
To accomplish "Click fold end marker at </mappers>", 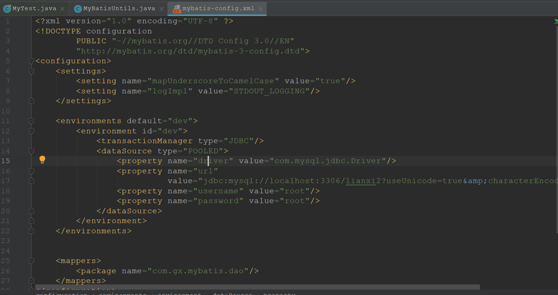I will coord(31,281).
